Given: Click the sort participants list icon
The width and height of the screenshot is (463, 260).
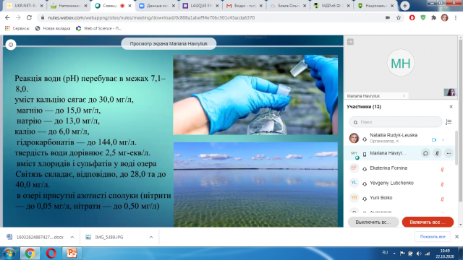Looking at the screenshot, I should [x=449, y=122].
